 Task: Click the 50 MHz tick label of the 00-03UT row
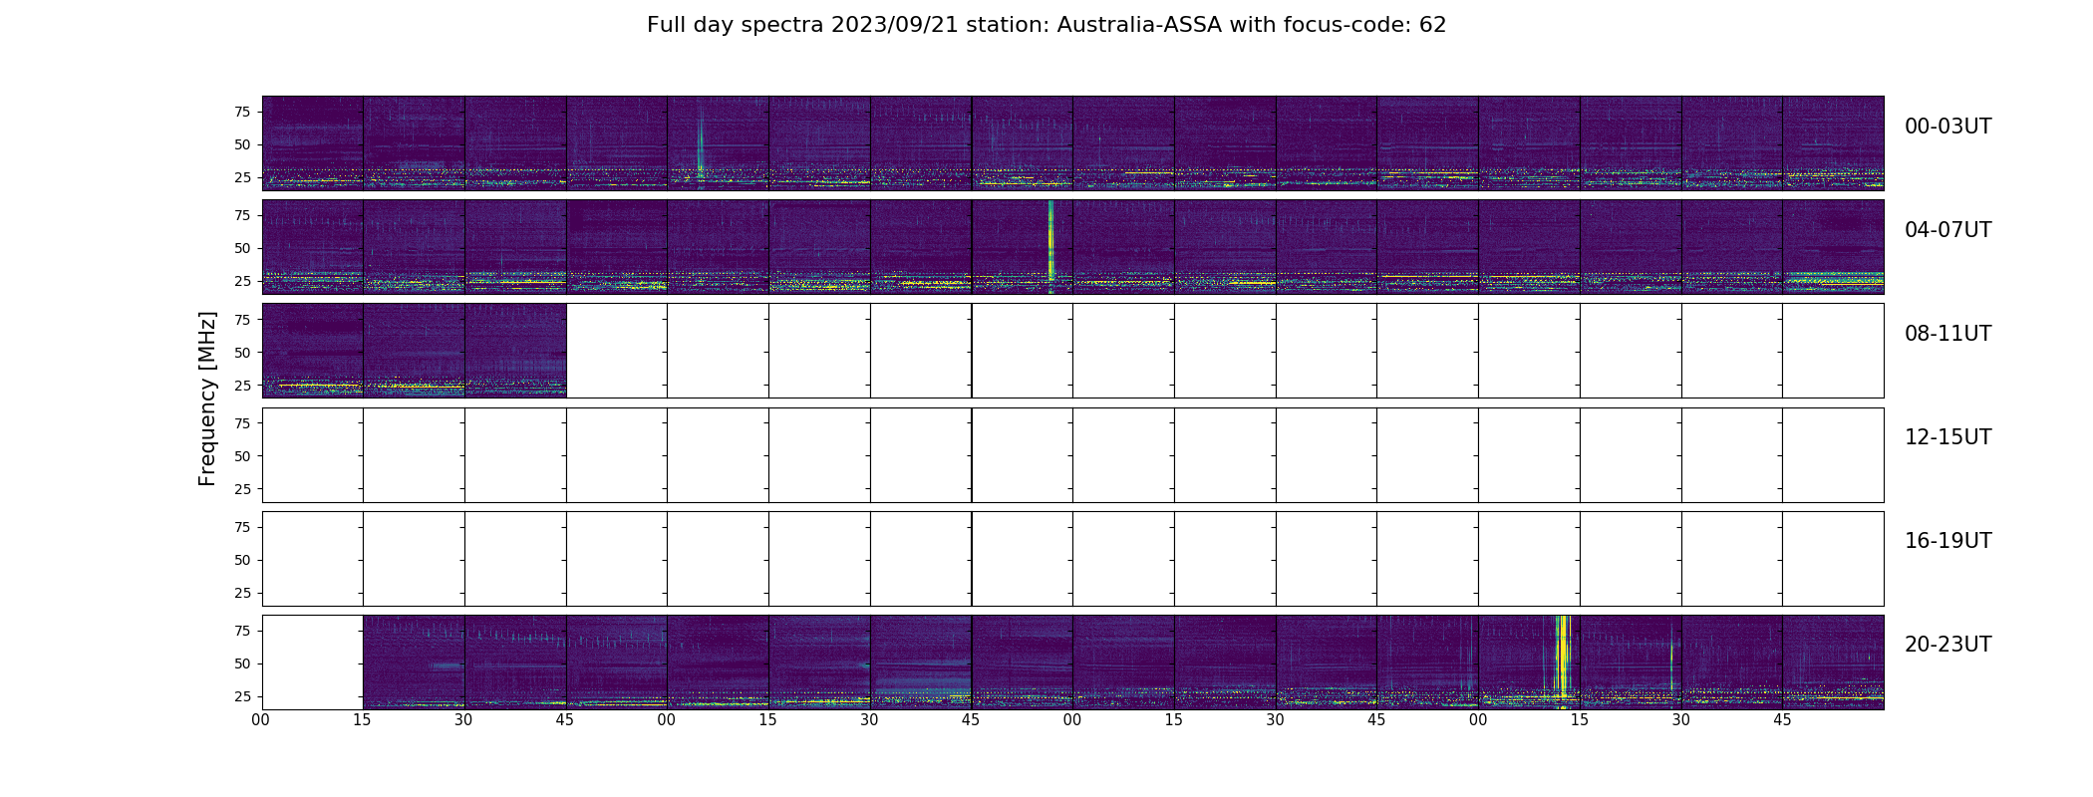pos(242,144)
